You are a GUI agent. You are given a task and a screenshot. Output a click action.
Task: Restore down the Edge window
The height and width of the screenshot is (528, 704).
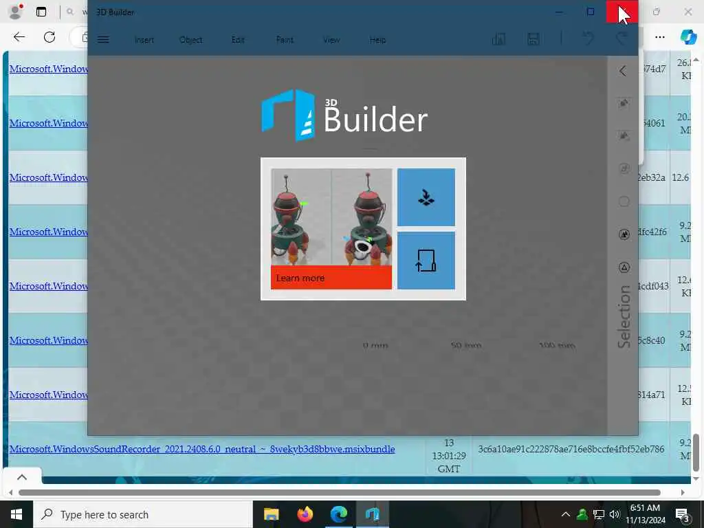click(x=657, y=12)
